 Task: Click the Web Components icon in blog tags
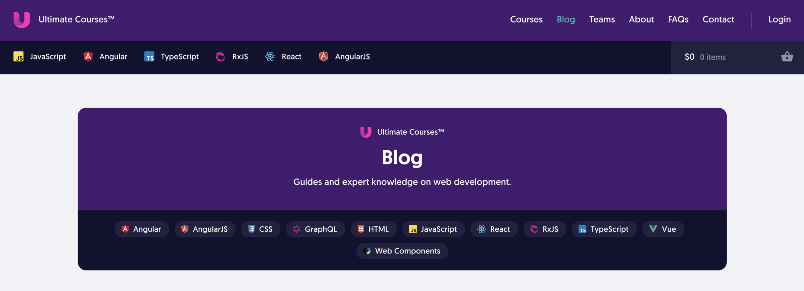(x=367, y=251)
